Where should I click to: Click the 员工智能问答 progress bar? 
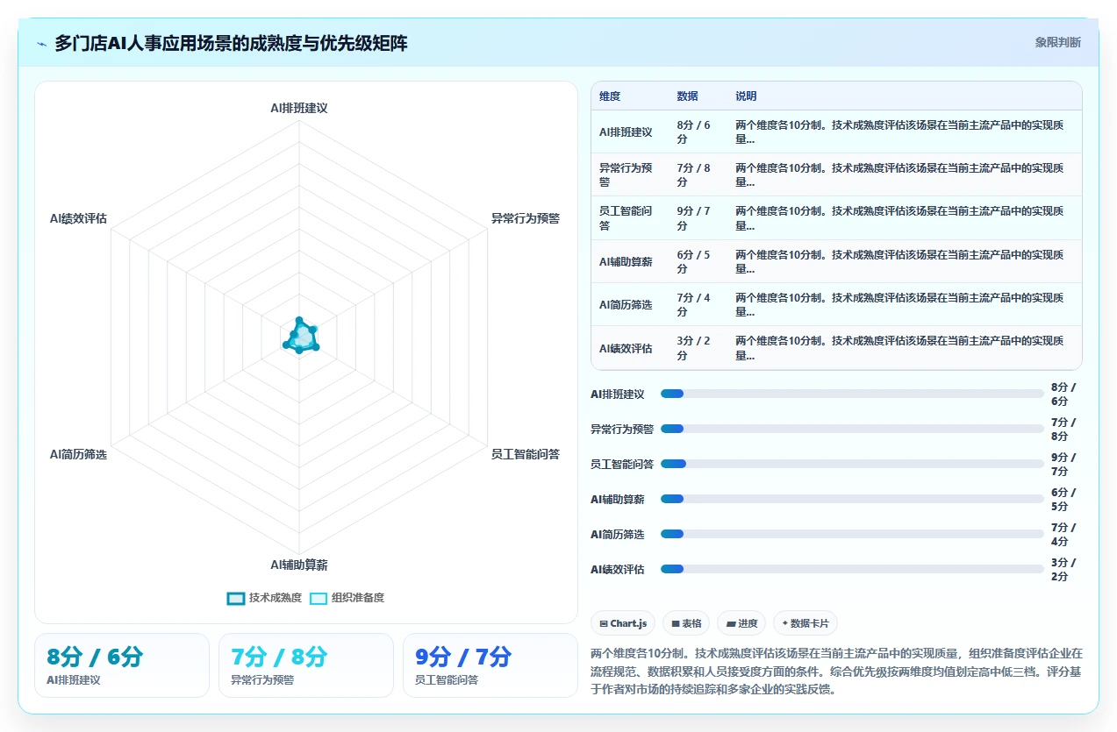pos(853,464)
